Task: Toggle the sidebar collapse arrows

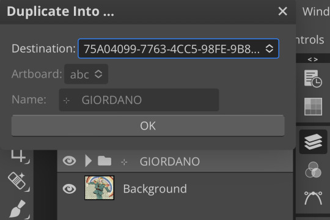Action: (x=313, y=59)
